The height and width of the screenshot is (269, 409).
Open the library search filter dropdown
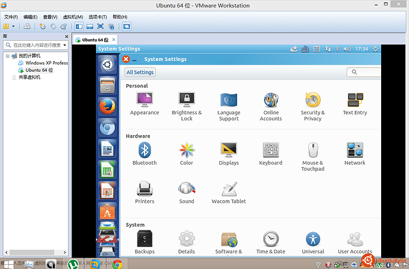point(65,45)
